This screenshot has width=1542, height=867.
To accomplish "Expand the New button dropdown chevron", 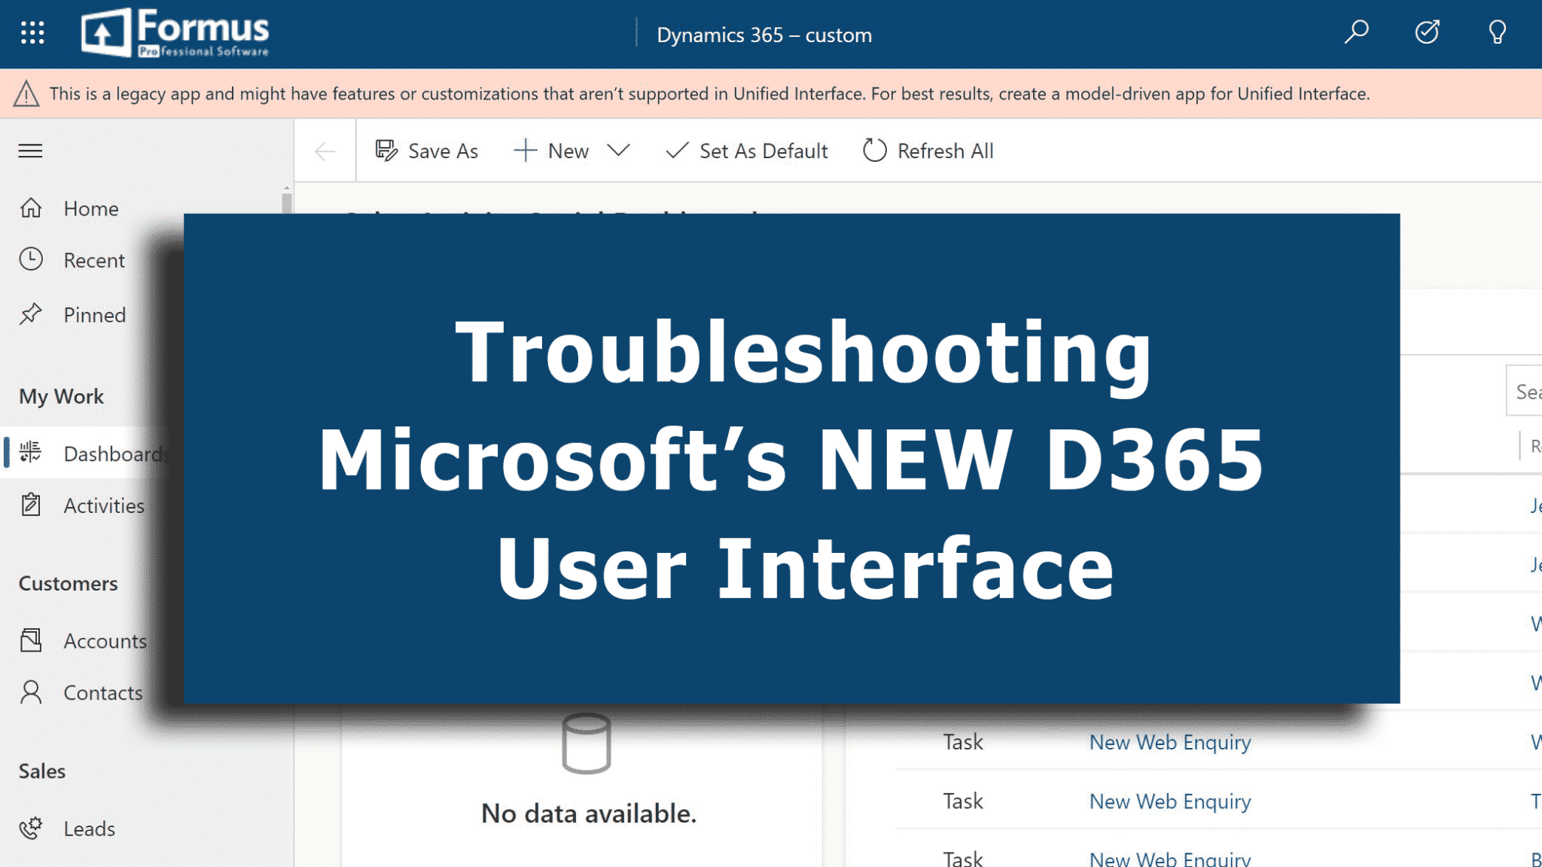I will click(x=617, y=151).
